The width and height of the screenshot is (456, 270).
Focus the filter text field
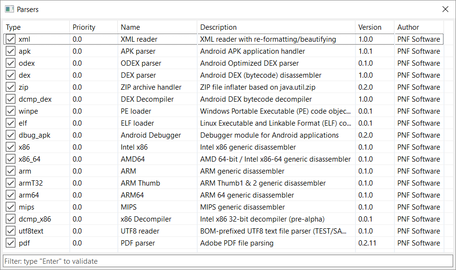[x=228, y=261]
